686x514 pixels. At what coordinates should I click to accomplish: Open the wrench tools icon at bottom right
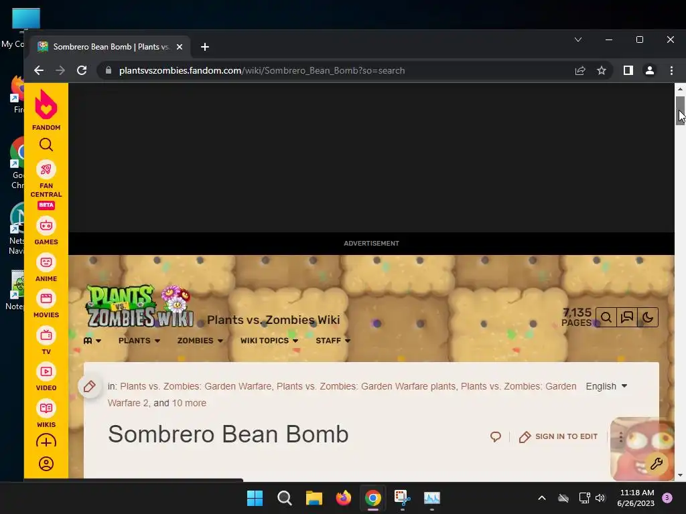point(657,464)
